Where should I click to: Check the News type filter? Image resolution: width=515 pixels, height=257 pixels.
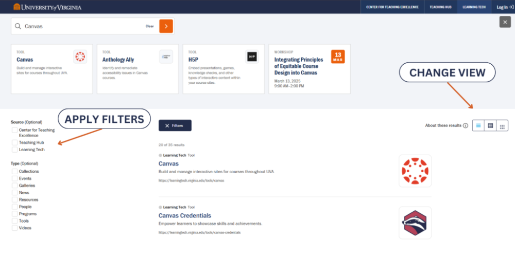pos(15,192)
